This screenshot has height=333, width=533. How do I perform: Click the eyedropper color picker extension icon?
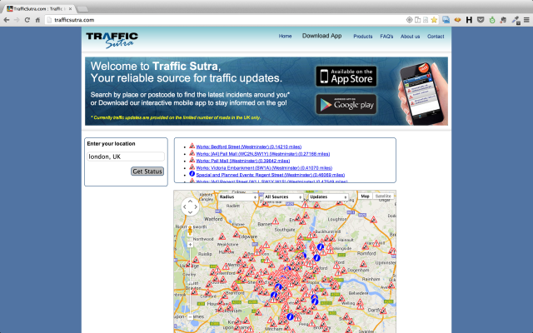click(x=516, y=20)
